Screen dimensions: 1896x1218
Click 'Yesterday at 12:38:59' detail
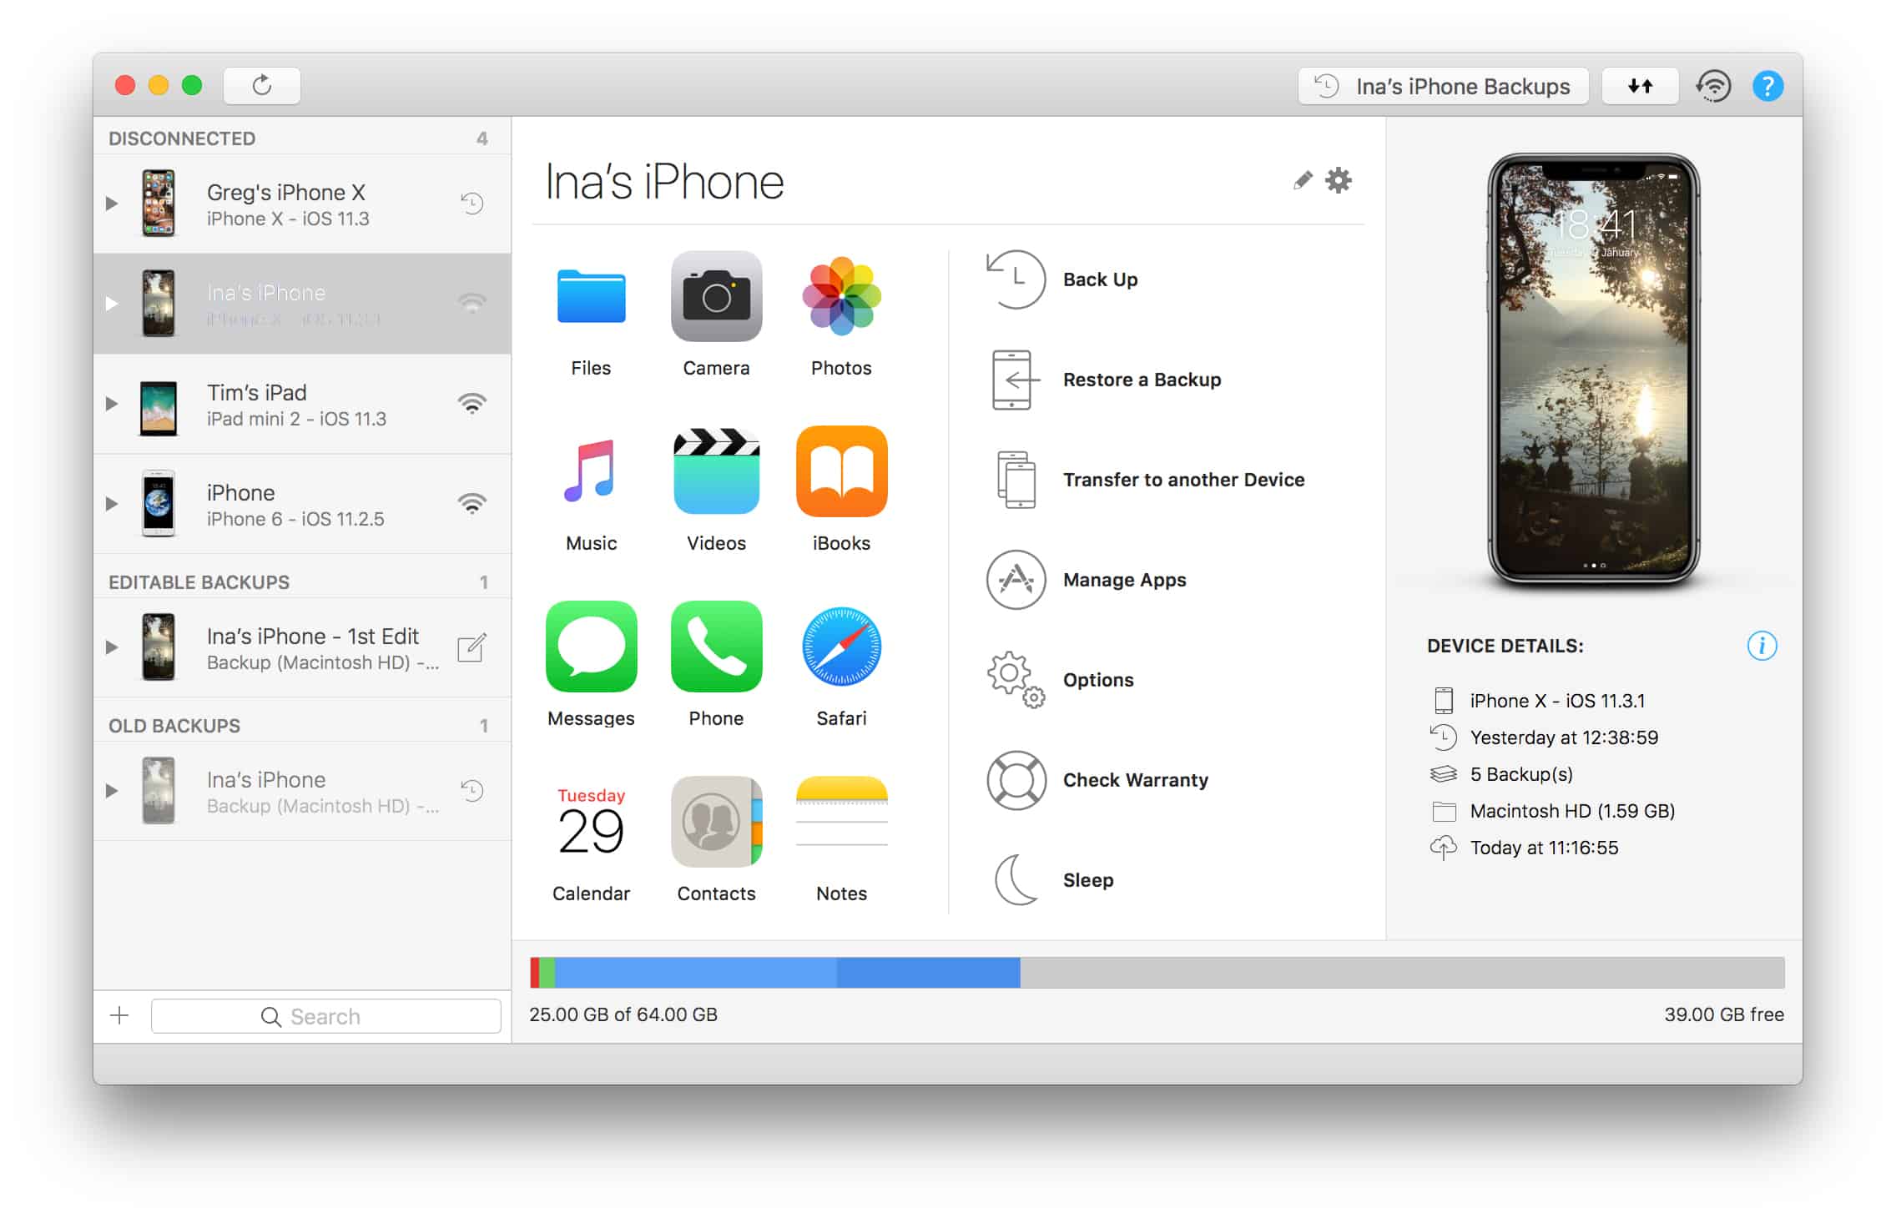click(1564, 737)
